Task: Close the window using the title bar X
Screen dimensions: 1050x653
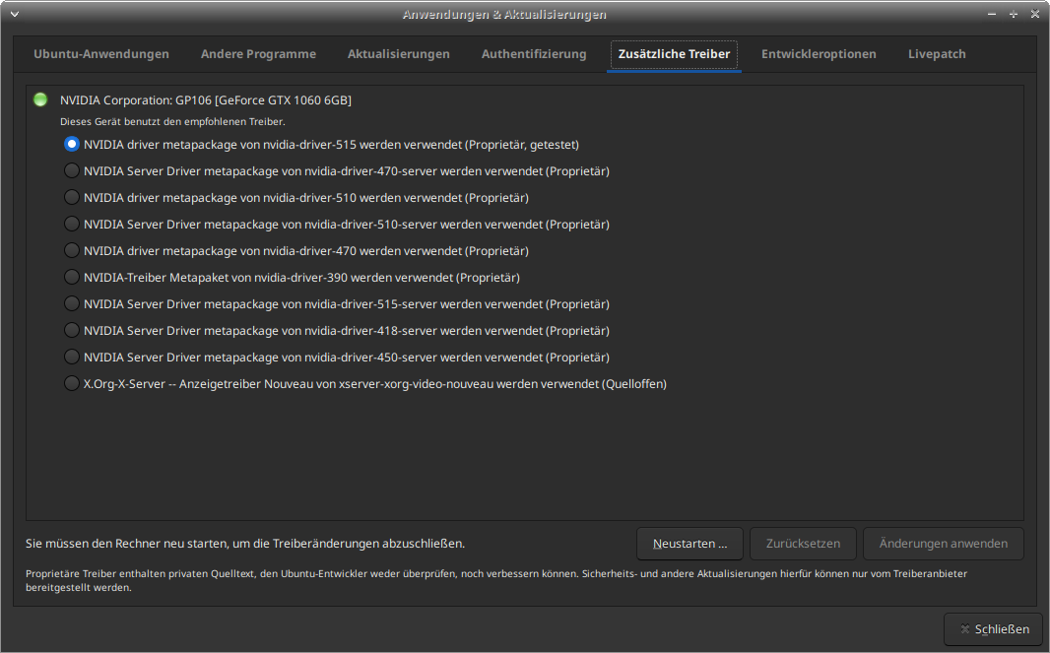Action: [1034, 14]
